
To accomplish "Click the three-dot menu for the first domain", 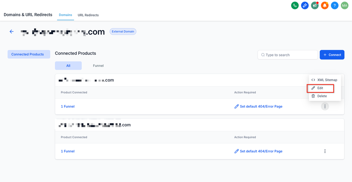I will 325,107.
